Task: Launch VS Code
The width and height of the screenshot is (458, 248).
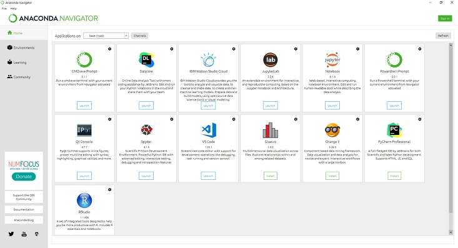Action: [x=208, y=176]
